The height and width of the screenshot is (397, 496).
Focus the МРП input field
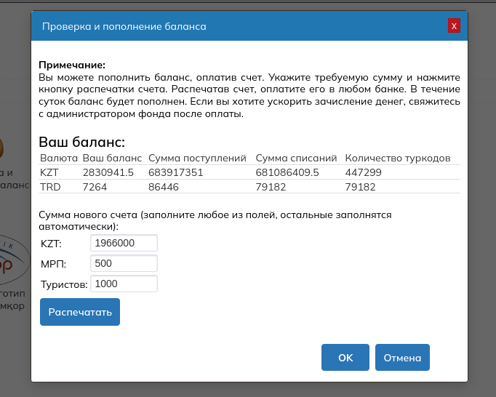(124, 263)
